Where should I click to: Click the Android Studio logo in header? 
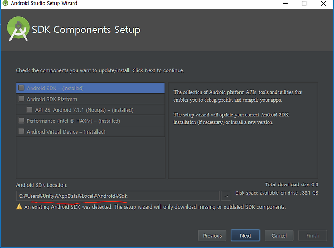(18, 29)
